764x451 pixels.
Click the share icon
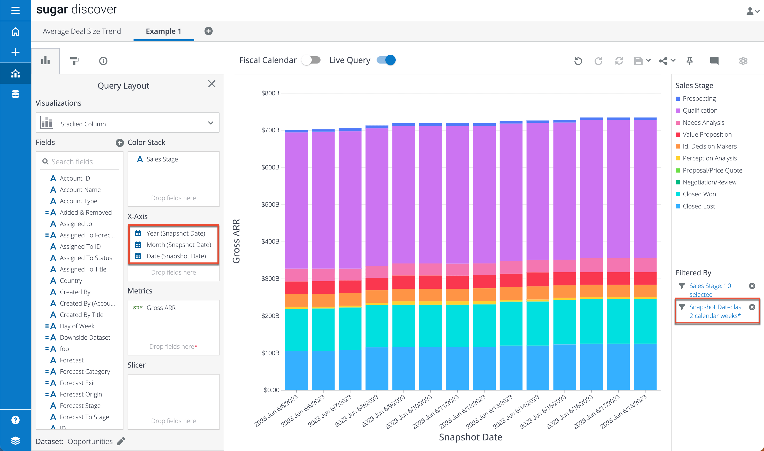pyautogui.click(x=664, y=61)
